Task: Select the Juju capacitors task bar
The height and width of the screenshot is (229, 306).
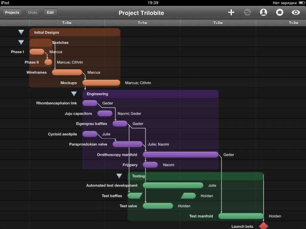Action: (x=105, y=113)
